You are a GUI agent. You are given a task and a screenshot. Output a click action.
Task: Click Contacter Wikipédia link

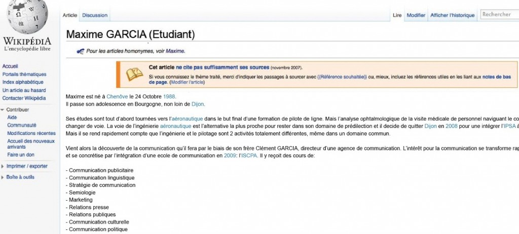pyautogui.click(x=24, y=98)
